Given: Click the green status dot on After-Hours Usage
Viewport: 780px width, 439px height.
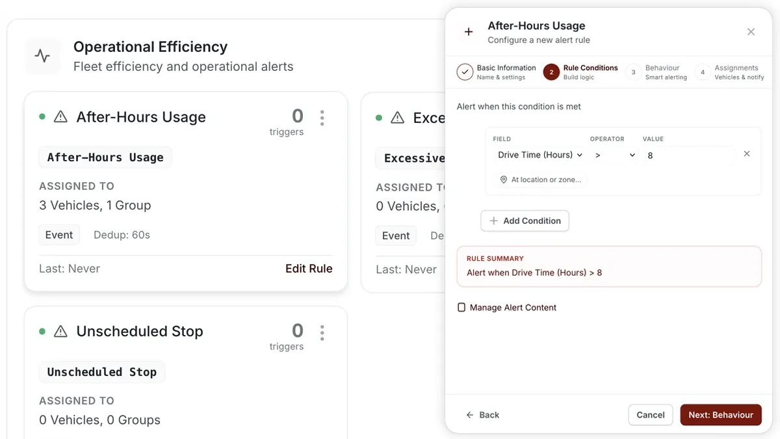Looking at the screenshot, I should point(42,117).
